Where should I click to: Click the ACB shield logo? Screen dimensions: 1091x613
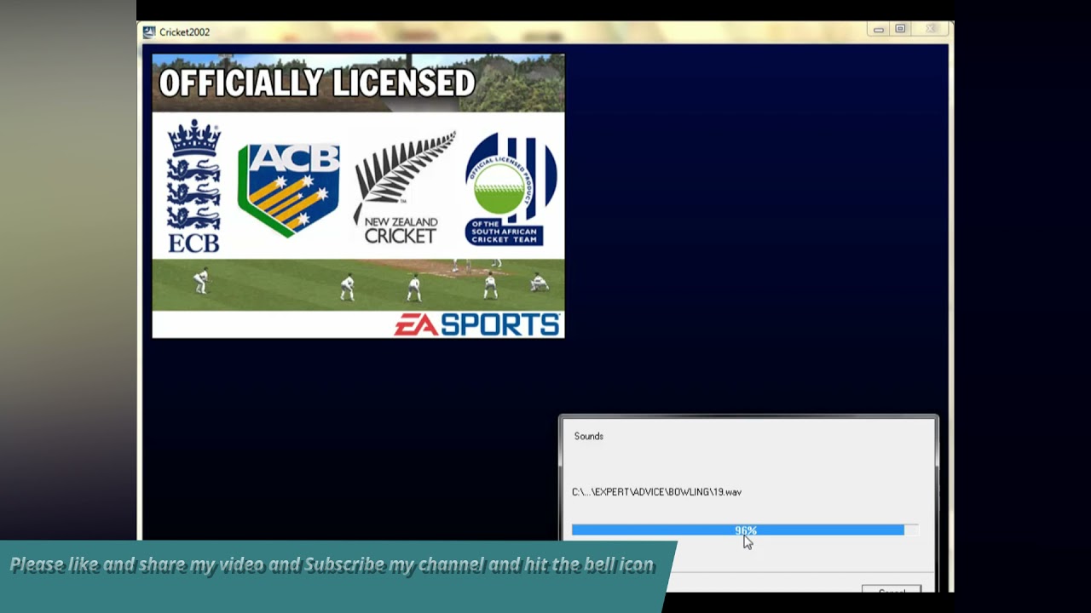288,190
